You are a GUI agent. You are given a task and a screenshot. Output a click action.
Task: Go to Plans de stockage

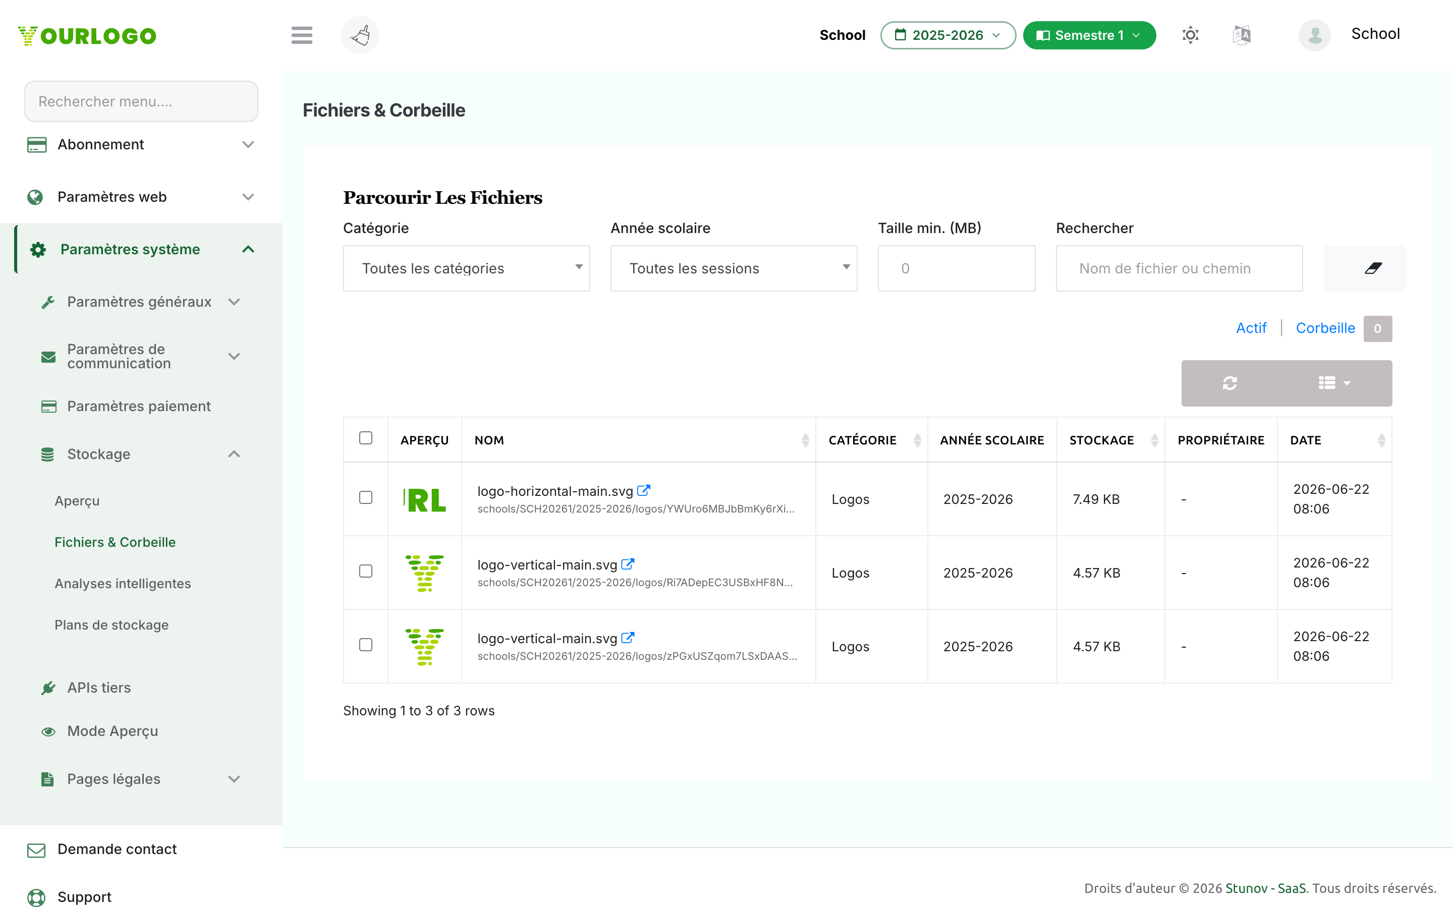pos(111,625)
